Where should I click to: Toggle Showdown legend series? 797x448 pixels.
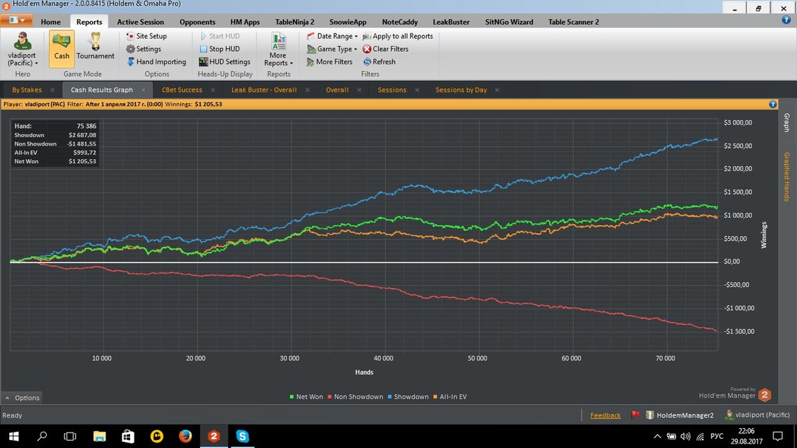point(407,397)
